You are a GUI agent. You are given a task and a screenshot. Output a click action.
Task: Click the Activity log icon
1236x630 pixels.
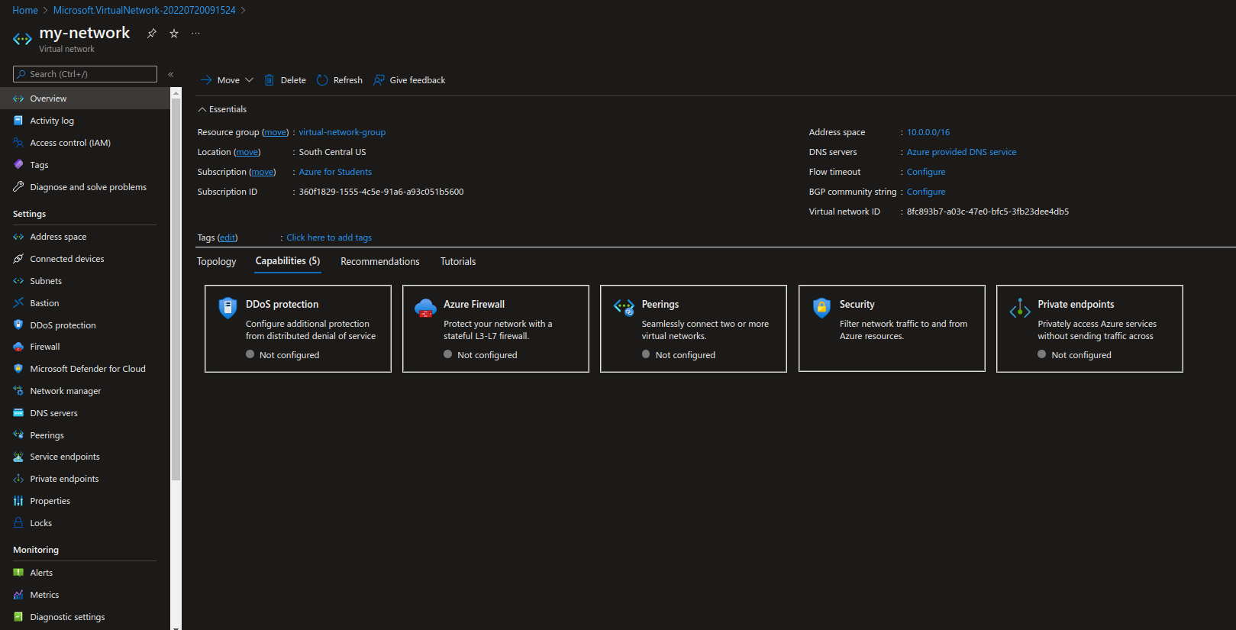pyautogui.click(x=18, y=121)
